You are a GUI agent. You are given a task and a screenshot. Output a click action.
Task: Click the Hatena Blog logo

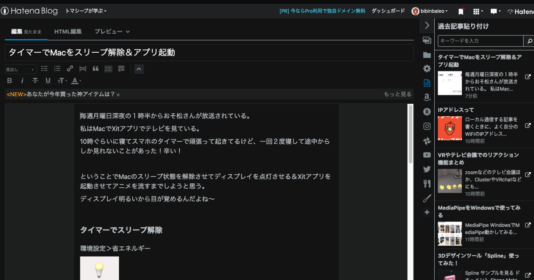tap(29, 11)
